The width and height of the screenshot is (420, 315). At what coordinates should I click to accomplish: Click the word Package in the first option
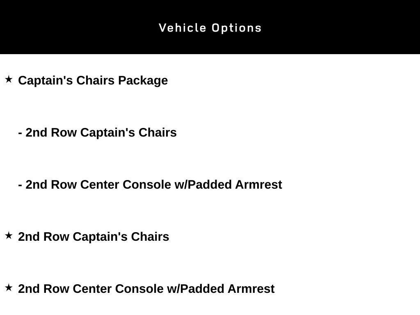click(x=143, y=81)
